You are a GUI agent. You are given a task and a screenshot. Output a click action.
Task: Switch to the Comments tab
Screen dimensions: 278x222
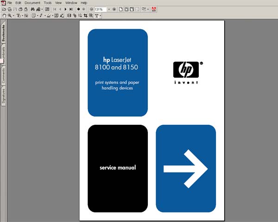tap(3, 76)
